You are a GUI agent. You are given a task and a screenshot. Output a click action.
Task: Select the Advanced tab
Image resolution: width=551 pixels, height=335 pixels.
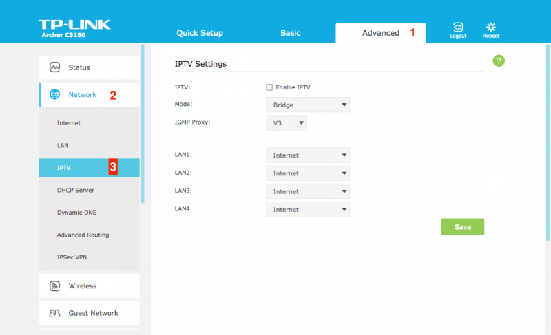381,33
